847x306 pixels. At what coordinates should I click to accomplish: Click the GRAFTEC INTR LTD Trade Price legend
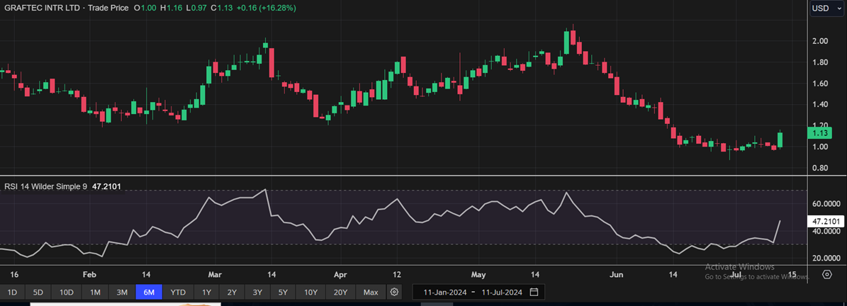pyautogui.click(x=67, y=8)
